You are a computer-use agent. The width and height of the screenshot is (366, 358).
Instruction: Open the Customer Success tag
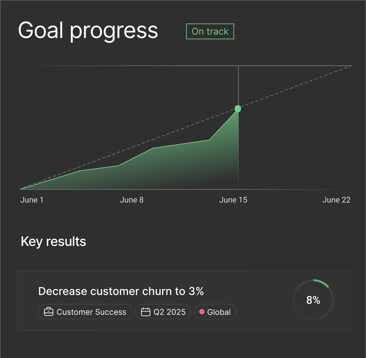click(x=85, y=312)
